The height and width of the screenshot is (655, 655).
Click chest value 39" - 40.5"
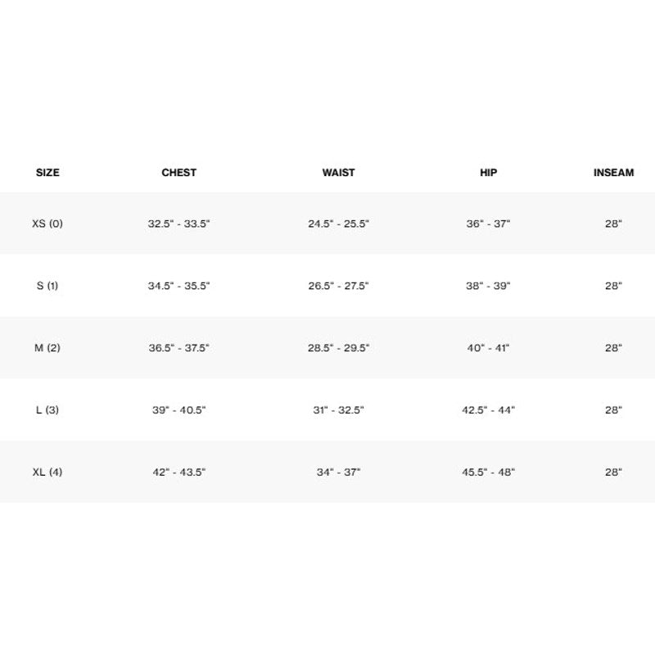(x=178, y=410)
